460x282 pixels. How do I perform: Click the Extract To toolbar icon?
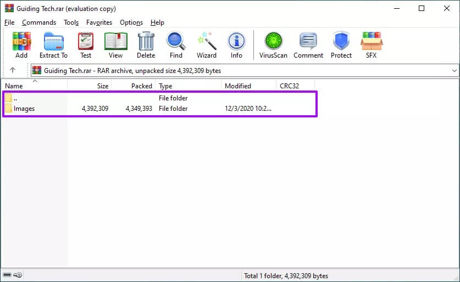(54, 41)
